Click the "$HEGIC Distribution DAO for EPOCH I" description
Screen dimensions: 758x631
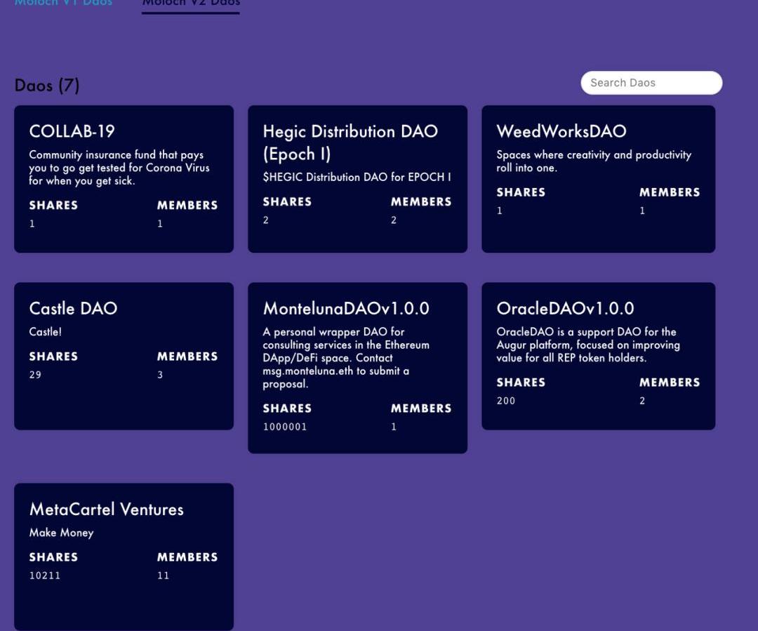click(357, 177)
